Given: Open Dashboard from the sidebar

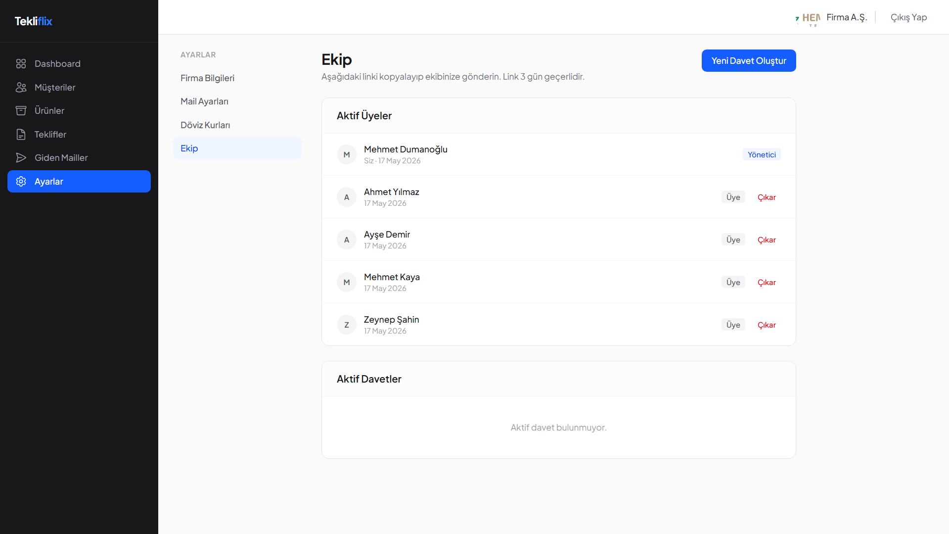Looking at the screenshot, I should click(x=79, y=64).
